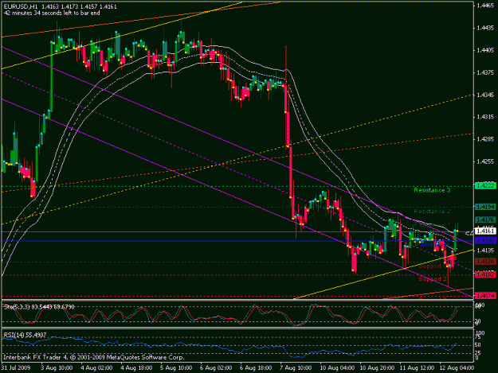This screenshot has height=373, width=498.
Task: Select the Resistance 3 pivot label
Action: 432,190
